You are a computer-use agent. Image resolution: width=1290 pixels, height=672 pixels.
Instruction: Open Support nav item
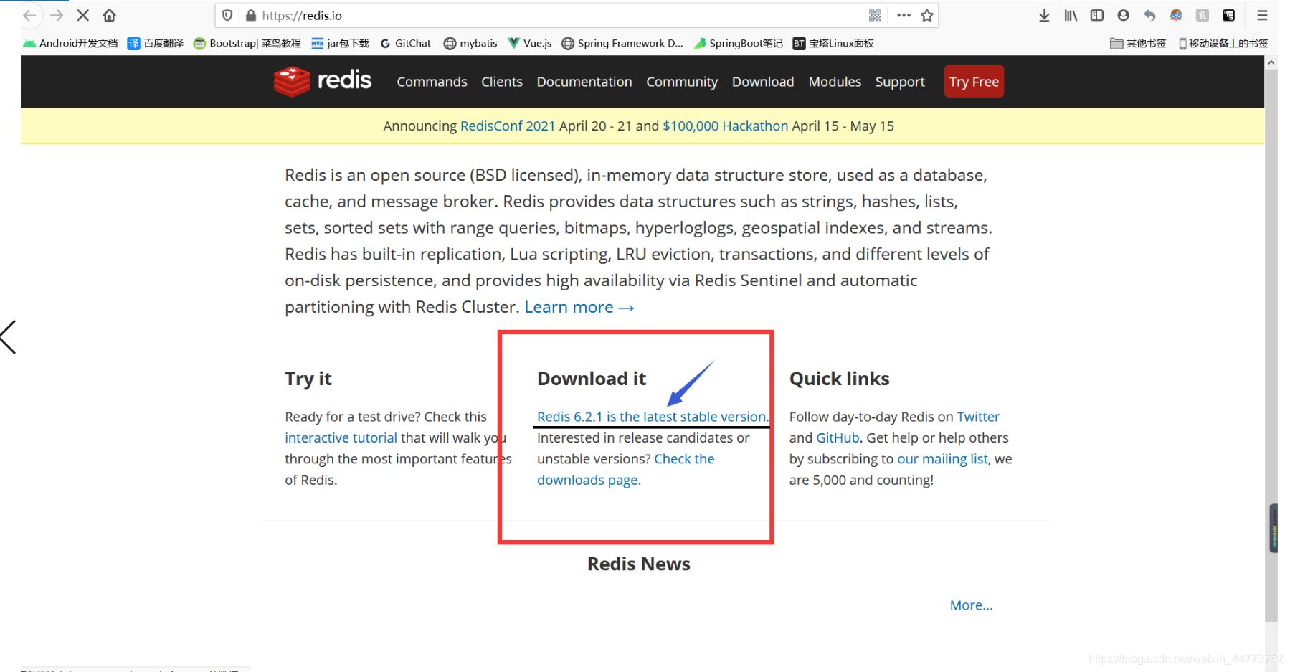point(900,82)
